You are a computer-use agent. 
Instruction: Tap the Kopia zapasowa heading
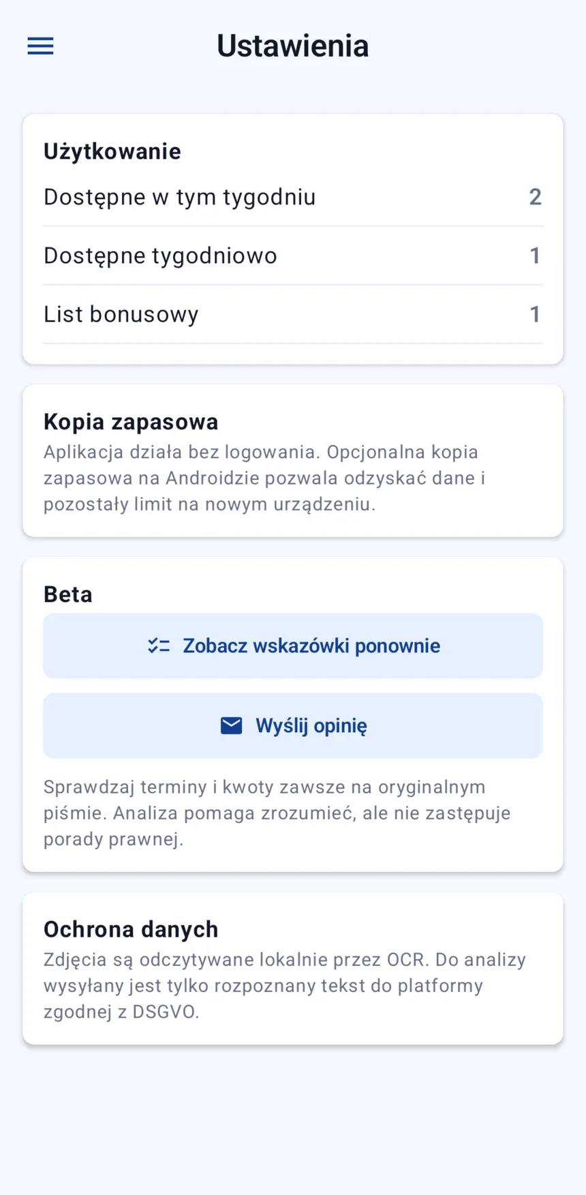coord(131,422)
